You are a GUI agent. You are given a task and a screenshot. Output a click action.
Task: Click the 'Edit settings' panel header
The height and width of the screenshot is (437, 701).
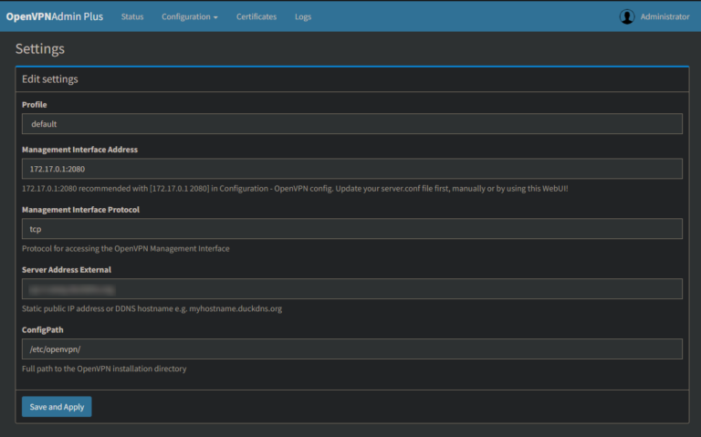point(50,79)
